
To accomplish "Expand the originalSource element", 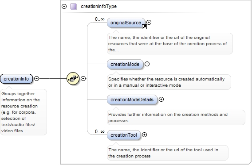I will [149, 22].
